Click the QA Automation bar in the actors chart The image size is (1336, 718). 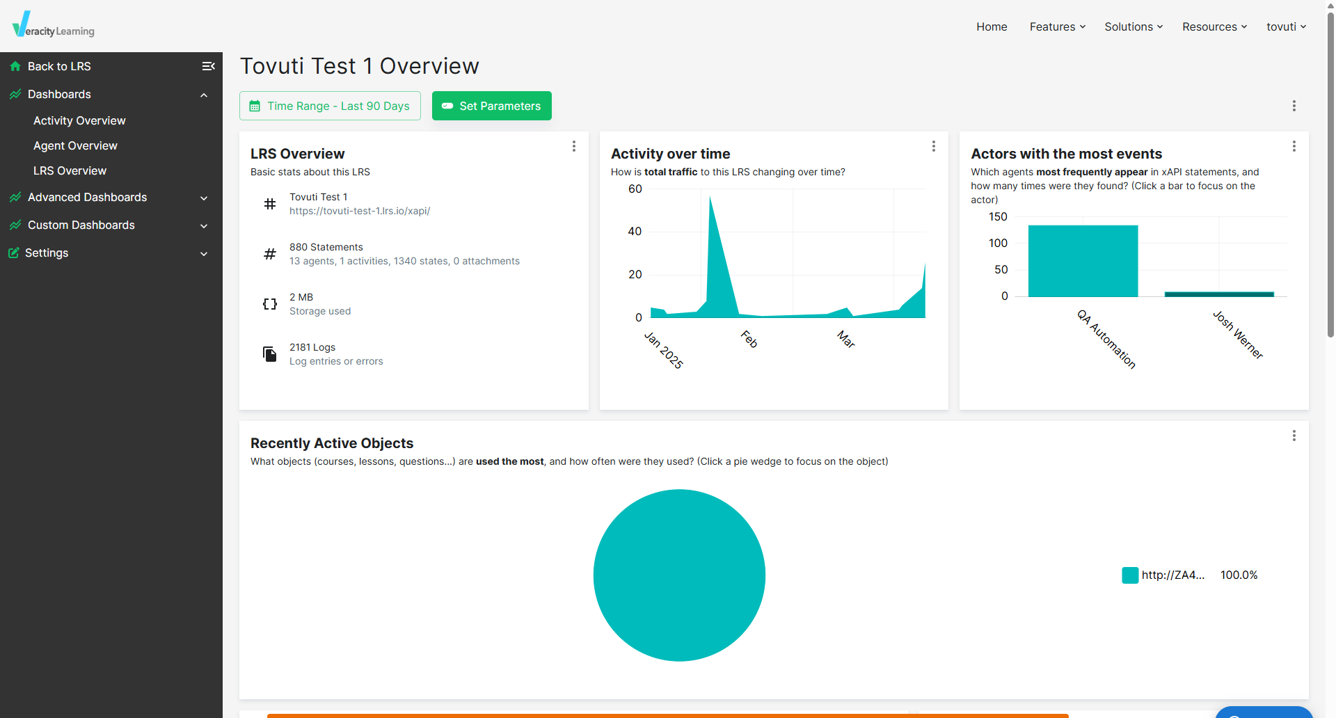coord(1083,261)
